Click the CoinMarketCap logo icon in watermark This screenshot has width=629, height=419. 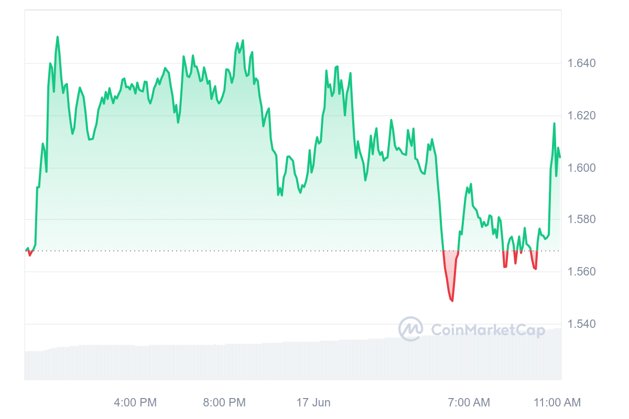pyautogui.click(x=411, y=329)
